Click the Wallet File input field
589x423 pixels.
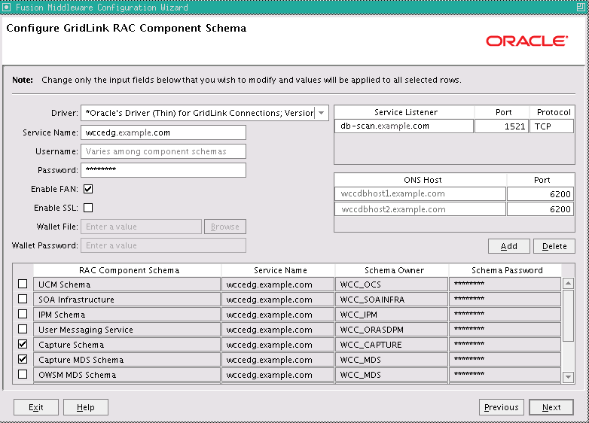(142, 227)
